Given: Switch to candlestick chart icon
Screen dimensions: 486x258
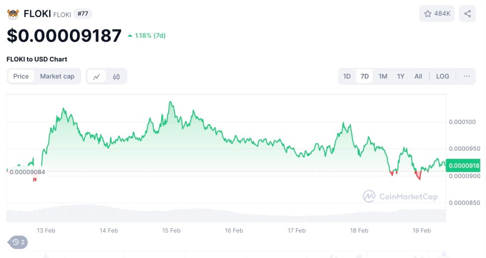Looking at the screenshot, I should 117,76.
